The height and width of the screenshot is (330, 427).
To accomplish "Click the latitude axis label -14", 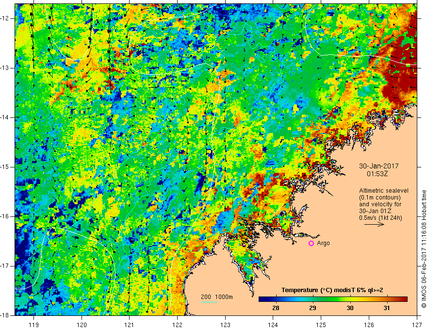I will pos(5,117).
